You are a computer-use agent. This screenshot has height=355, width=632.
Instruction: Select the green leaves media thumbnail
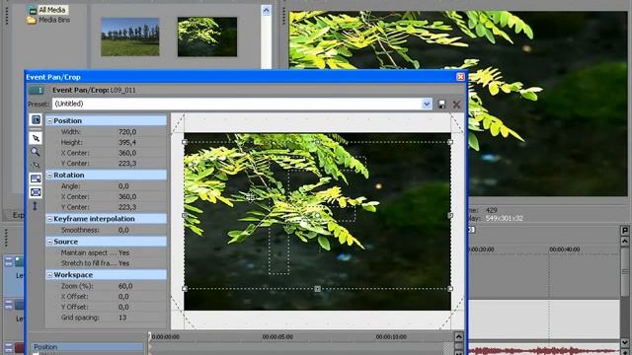(207, 36)
